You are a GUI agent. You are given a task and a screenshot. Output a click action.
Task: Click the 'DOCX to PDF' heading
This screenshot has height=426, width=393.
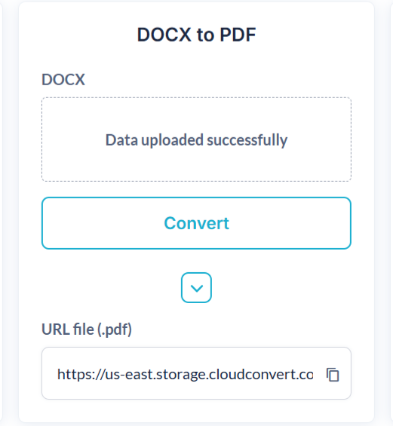[x=196, y=35]
